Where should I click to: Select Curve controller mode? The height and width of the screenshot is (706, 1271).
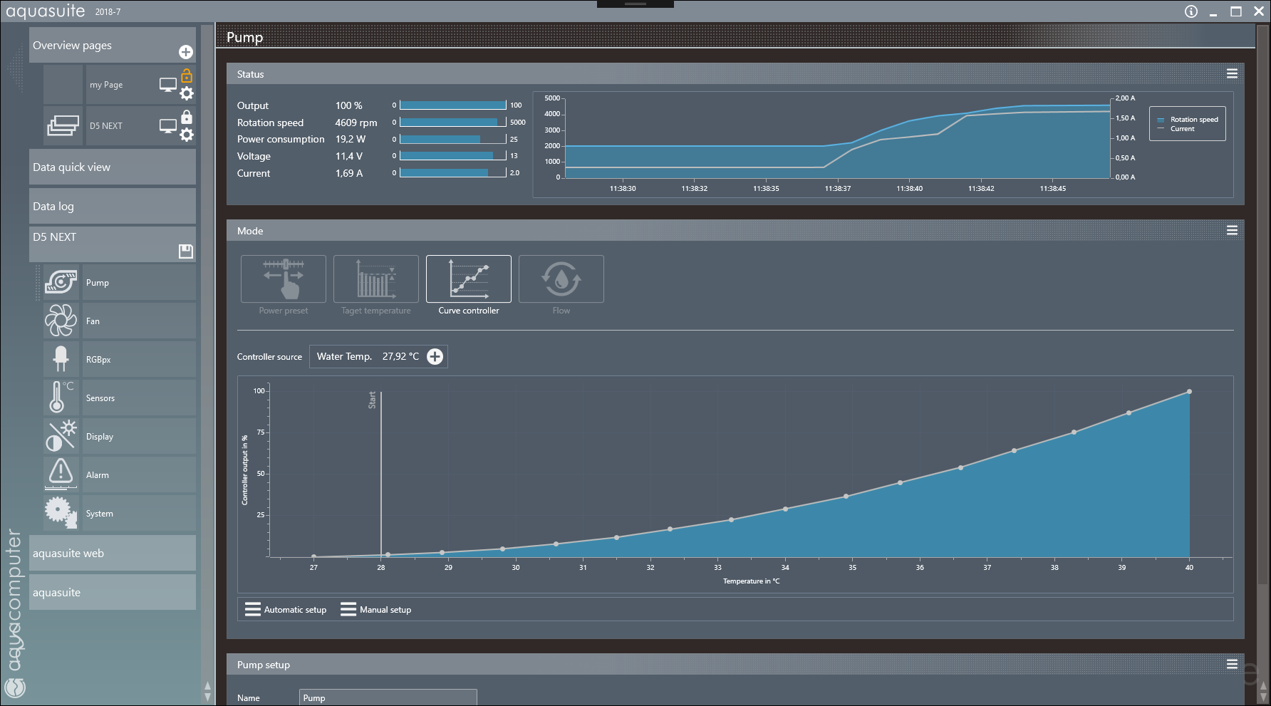pyautogui.click(x=469, y=279)
